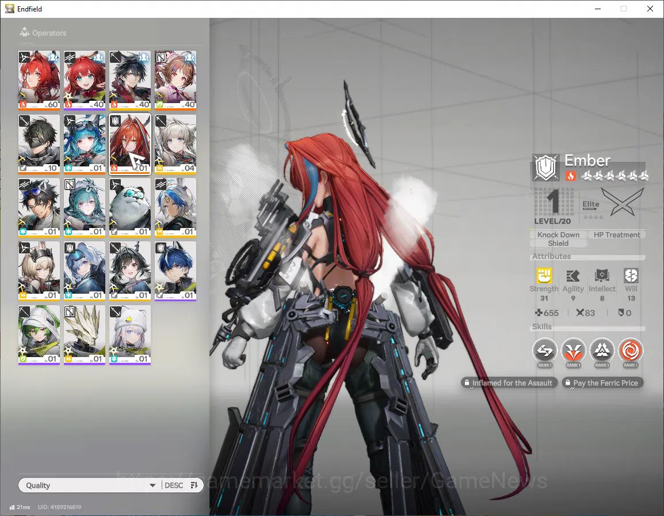Click the Operators header icon
This screenshot has height=516, width=664.
25,32
